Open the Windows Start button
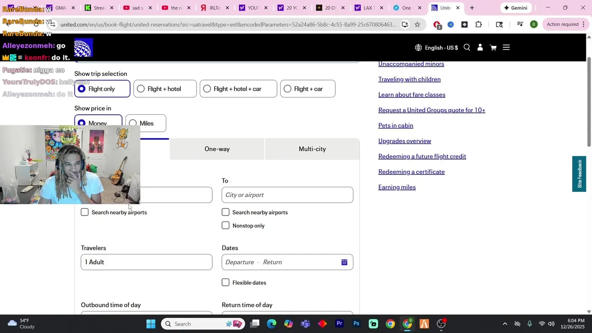592x333 pixels. tap(151, 324)
